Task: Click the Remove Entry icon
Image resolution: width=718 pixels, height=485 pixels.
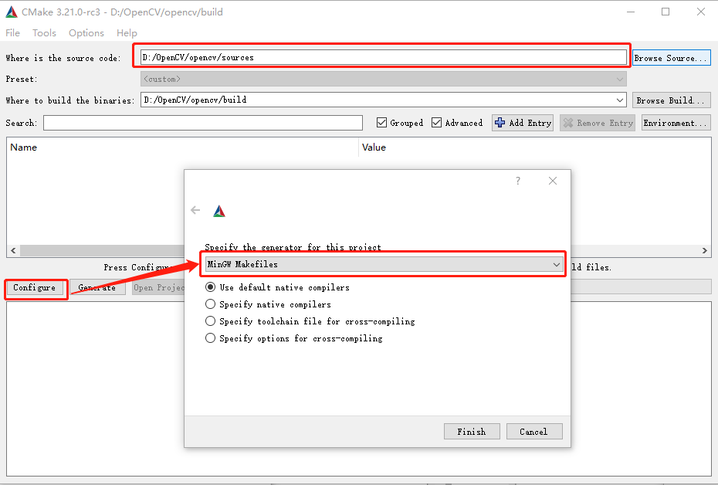Action: click(x=569, y=122)
